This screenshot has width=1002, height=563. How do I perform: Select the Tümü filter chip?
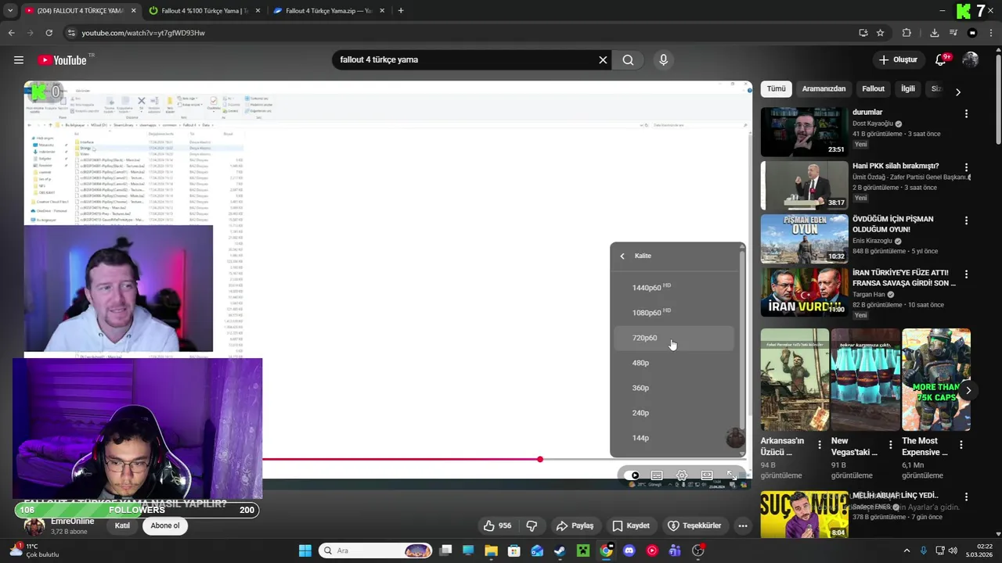point(776,89)
